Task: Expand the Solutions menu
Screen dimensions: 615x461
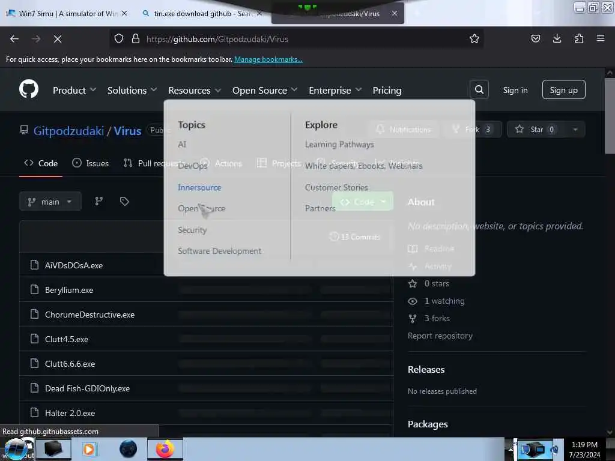Action: tap(132, 90)
